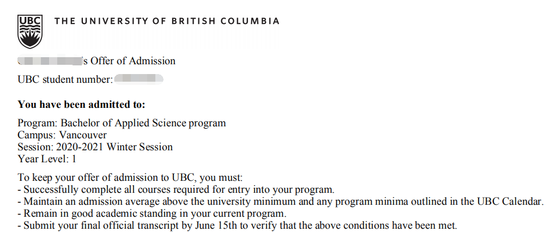Click the word 'Vancouver'
This screenshot has width=550, height=232.
[x=83, y=135]
